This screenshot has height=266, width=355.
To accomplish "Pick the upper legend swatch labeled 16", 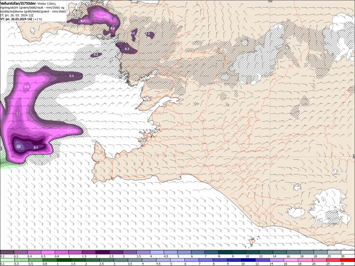I will [293, 252].
